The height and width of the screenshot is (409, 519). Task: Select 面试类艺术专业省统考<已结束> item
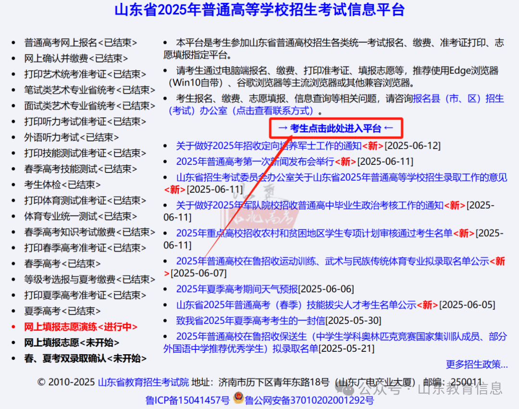point(90,106)
